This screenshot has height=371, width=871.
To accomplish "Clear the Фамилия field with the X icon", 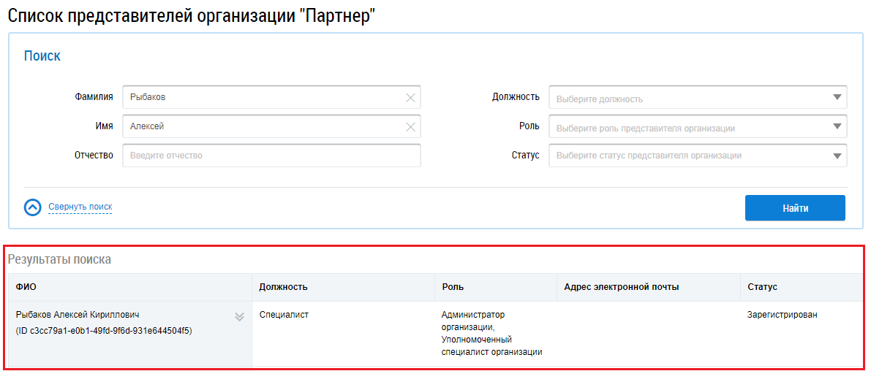I will pyautogui.click(x=410, y=98).
